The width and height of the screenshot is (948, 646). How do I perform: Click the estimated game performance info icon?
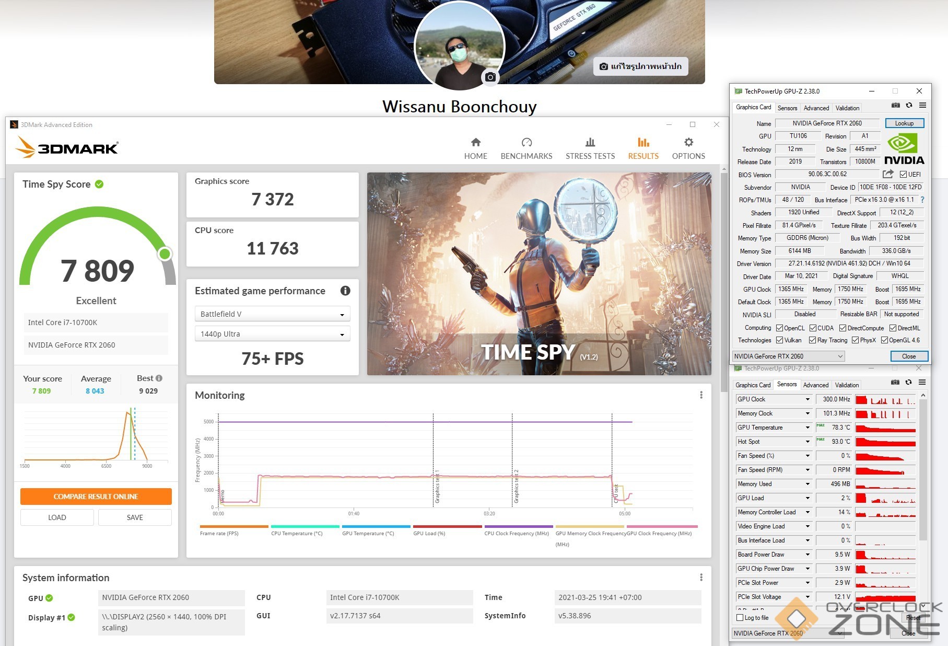(x=345, y=291)
